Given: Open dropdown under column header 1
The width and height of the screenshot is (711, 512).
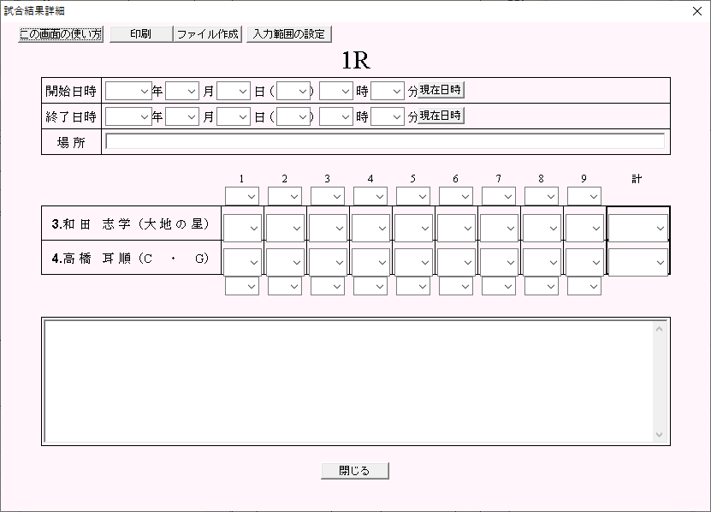Looking at the screenshot, I should (242, 196).
